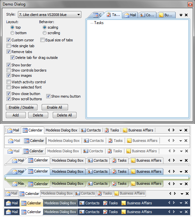Open the dialog's tab menu button
Viewport: 195px width, 218px height.
[x=181, y=15]
